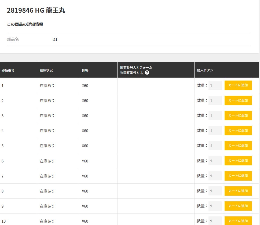Click part number cell 4
Viewport: 260px width, 225px height.
[2, 131]
